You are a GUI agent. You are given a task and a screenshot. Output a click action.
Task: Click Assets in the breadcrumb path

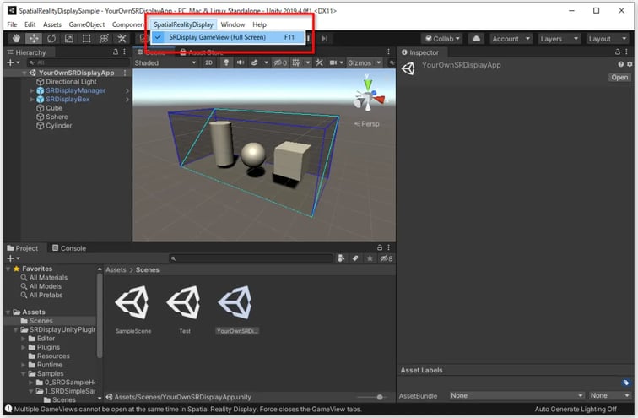(x=116, y=270)
